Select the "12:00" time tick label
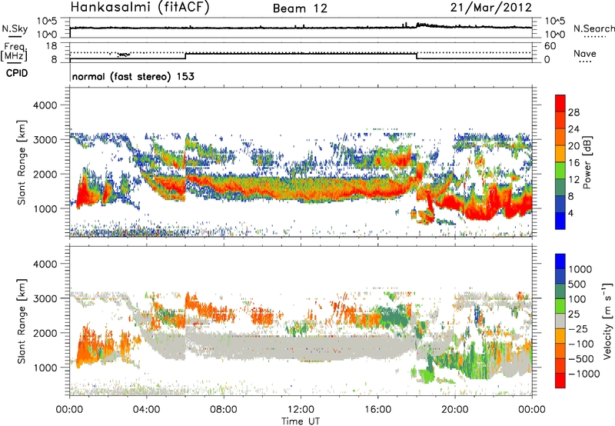This screenshot has height=426, width=615. pos(301,410)
